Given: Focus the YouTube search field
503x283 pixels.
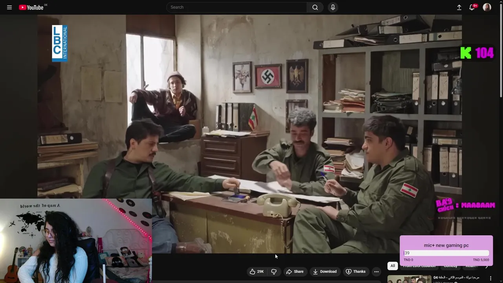Looking at the screenshot, I should 237,7.
